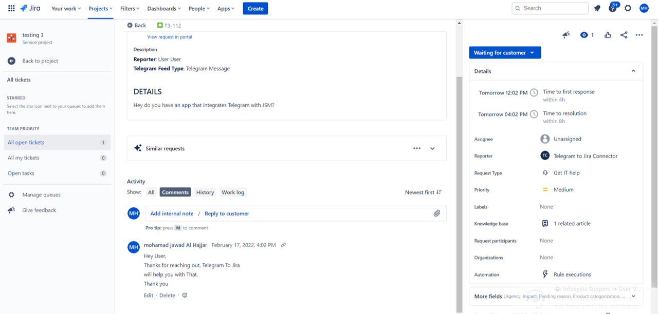Click the thumbs up vote icon
The width and height of the screenshot is (658, 314).
608,35
